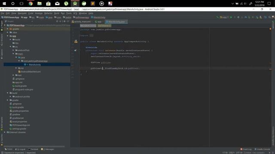This screenshot has width=275, height=154.
Task: Open Project panel settings gear icon
Action: [x=64, y=21]
